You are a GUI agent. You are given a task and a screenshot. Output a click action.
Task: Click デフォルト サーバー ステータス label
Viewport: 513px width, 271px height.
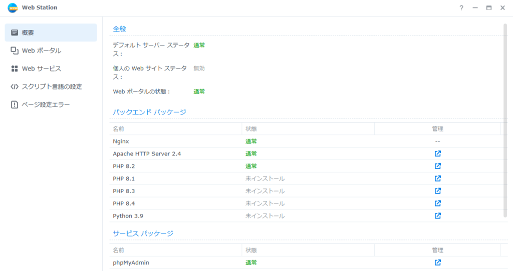point(151,49)
